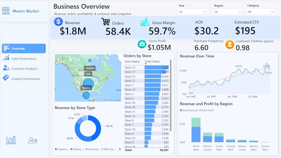
Task: Select the Store 8 row
Action: pos(147,121)
